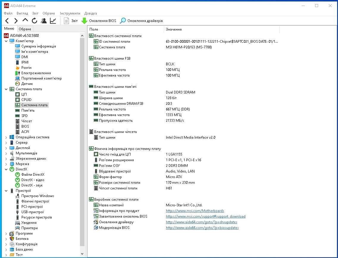Collapse the Системна плата parent node
Screen dimensions: 338x258
tap(6, 89)
